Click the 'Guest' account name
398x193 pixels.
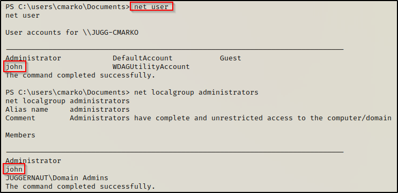pos(231,58)
